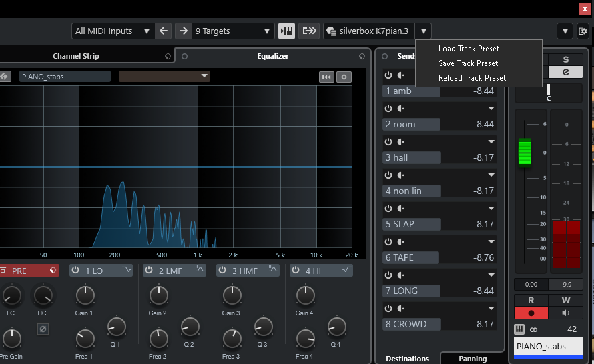Open the Channel Strip tab
Viewport: 594px width, 364px height.
tap(76, 57)
